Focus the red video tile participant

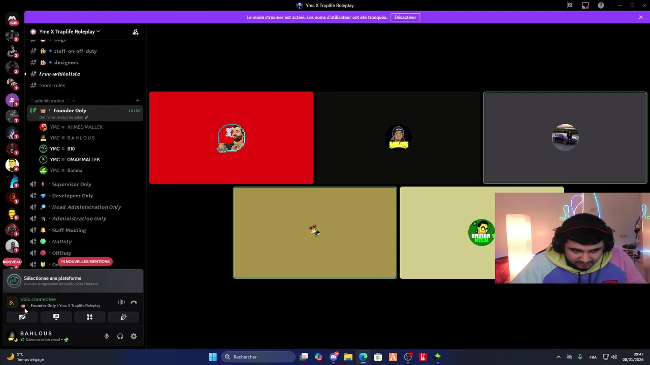click(232, 138)
